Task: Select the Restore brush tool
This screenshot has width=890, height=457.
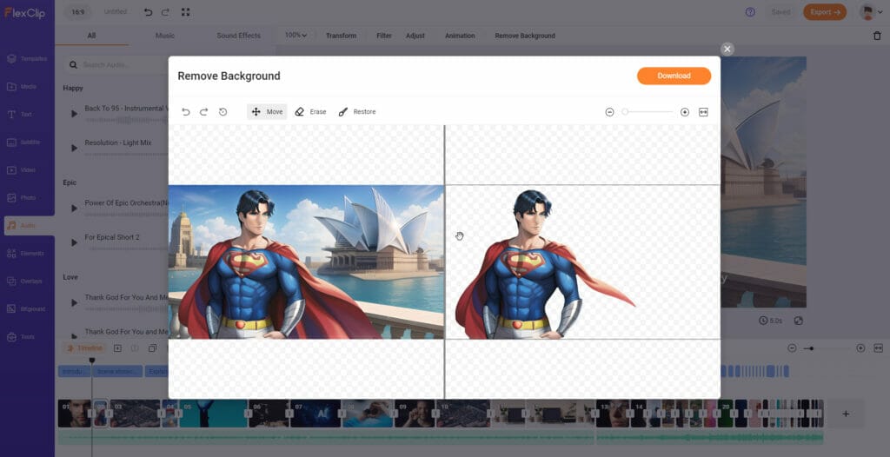Action: pos(357,112)
